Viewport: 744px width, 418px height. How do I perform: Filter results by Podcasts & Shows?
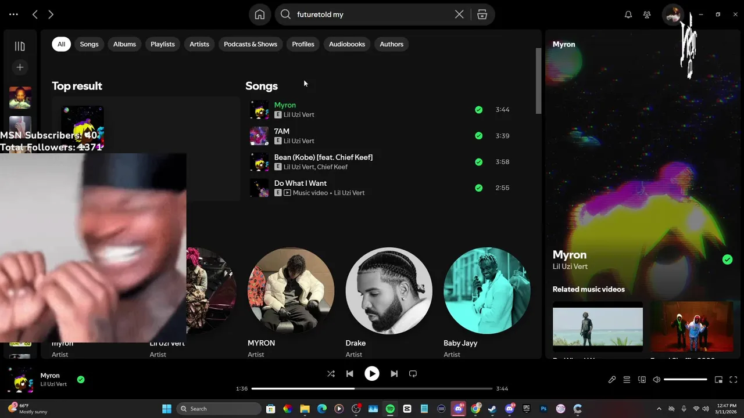[x=251, y=44]
